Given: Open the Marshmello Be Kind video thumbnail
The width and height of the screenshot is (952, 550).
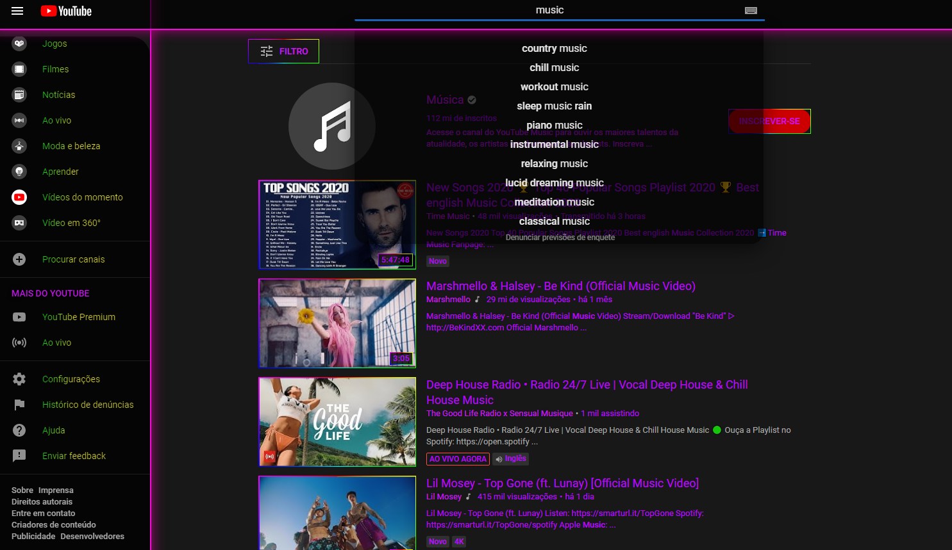Looking at the screenshot, I should pos(337,323).
